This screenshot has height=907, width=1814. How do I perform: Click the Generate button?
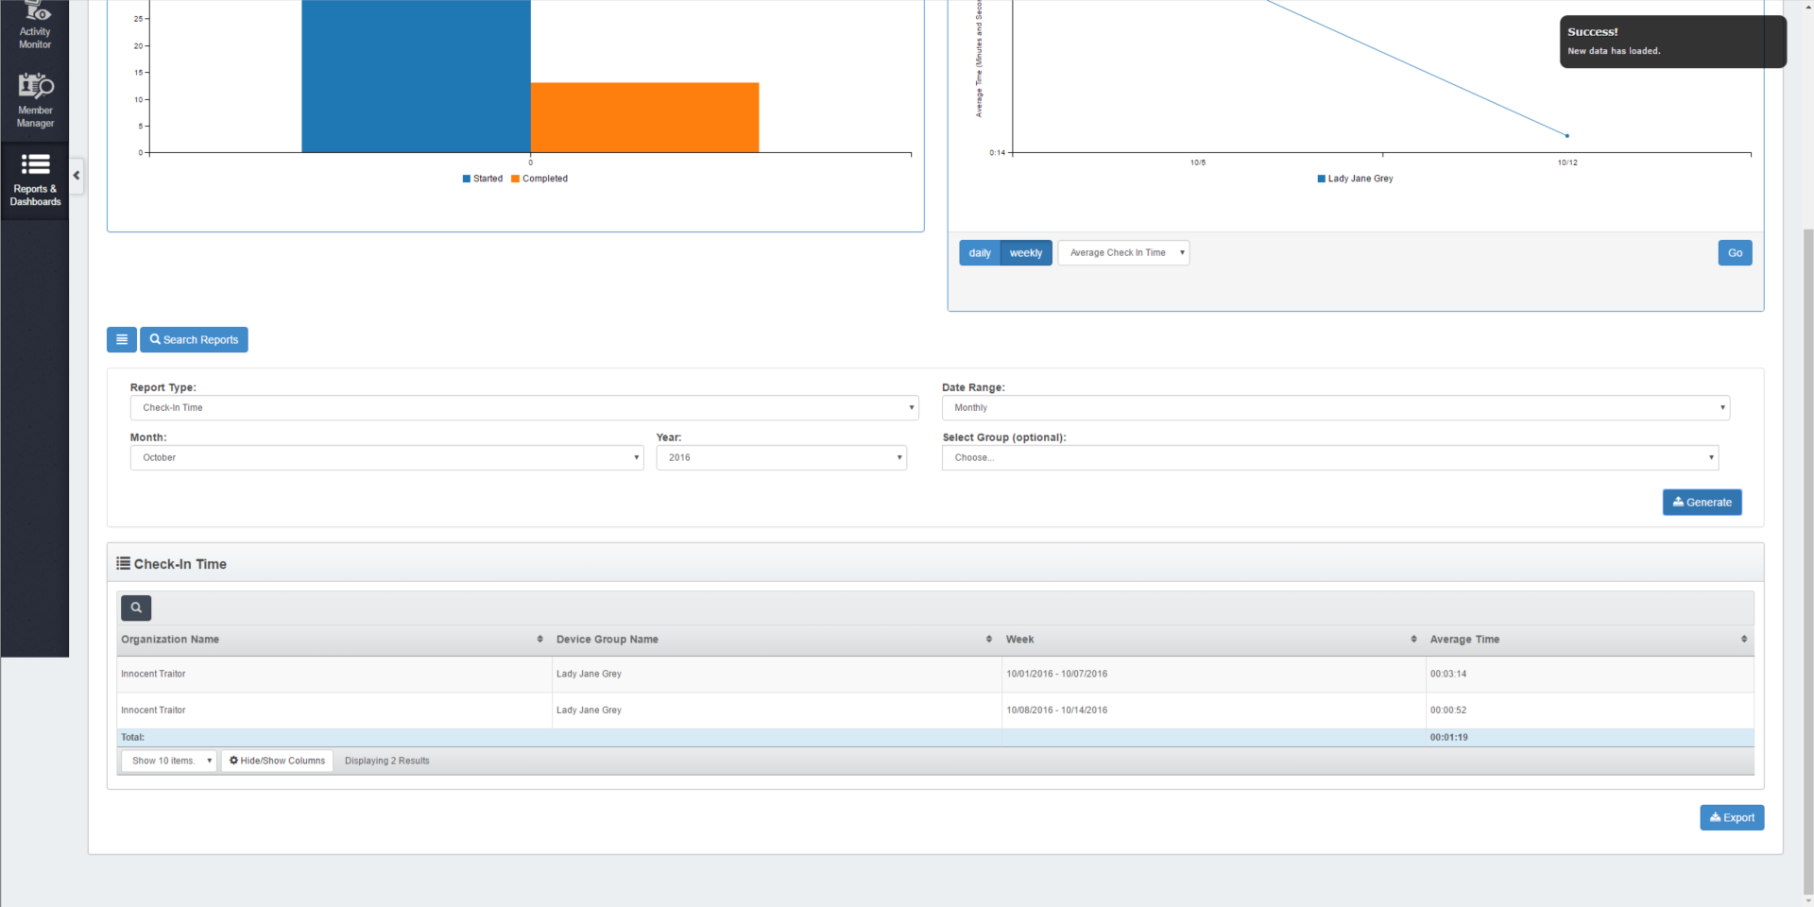[x=1702, y=503]
